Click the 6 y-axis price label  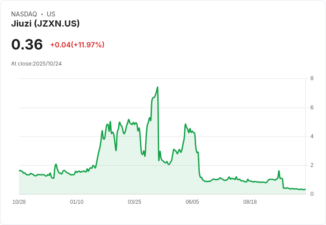(312, 108)
